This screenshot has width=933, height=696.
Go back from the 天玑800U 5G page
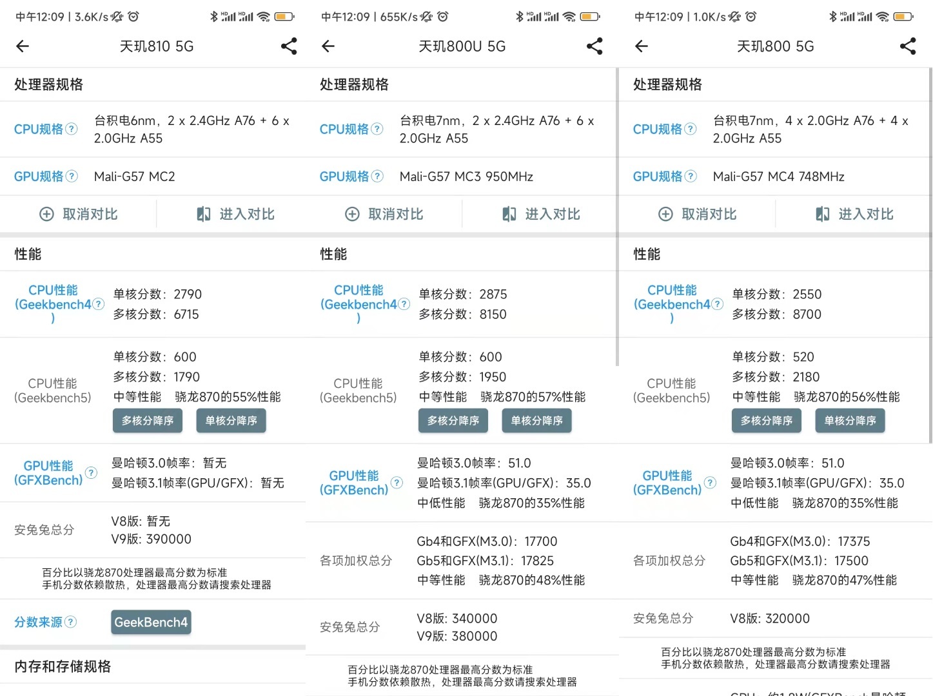328,46
